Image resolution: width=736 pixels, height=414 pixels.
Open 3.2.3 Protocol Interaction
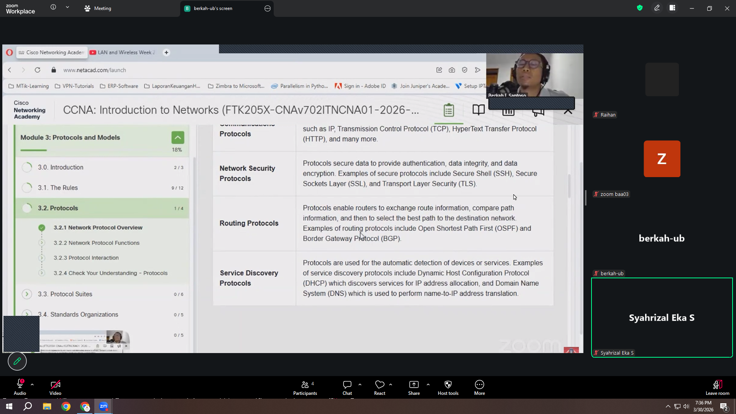click(86, 258)
